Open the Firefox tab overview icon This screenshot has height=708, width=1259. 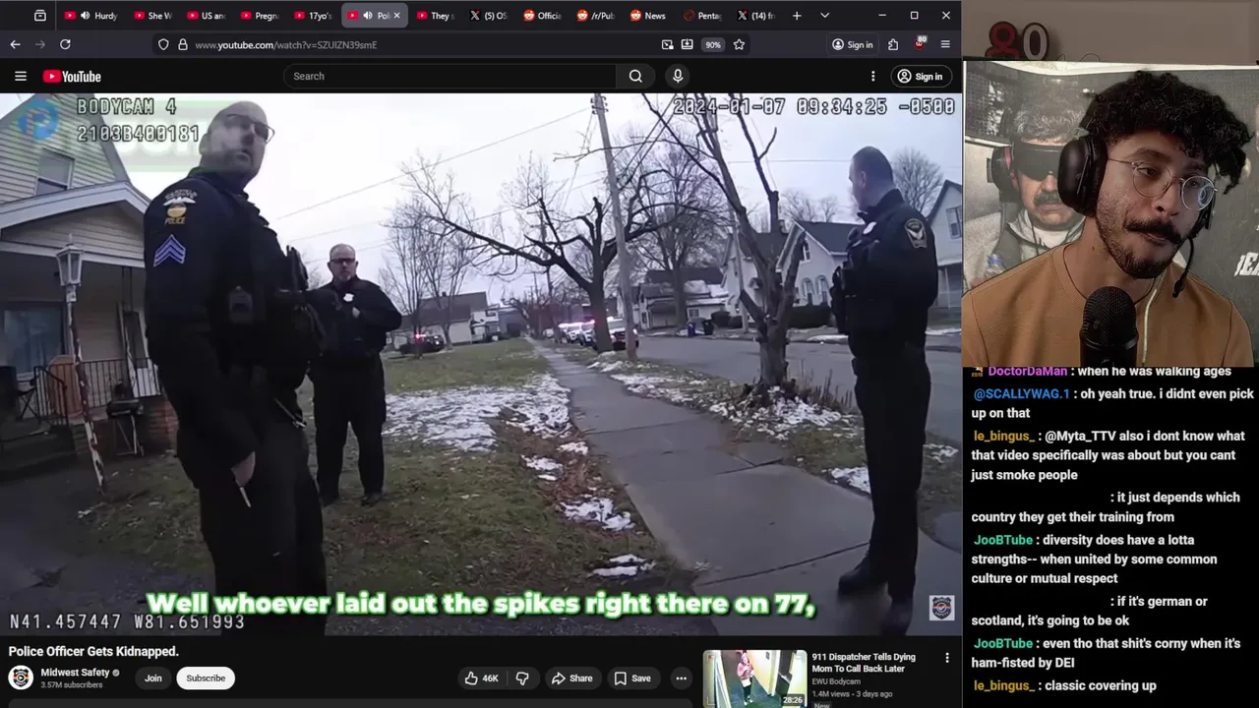click(x=40, y=16)
